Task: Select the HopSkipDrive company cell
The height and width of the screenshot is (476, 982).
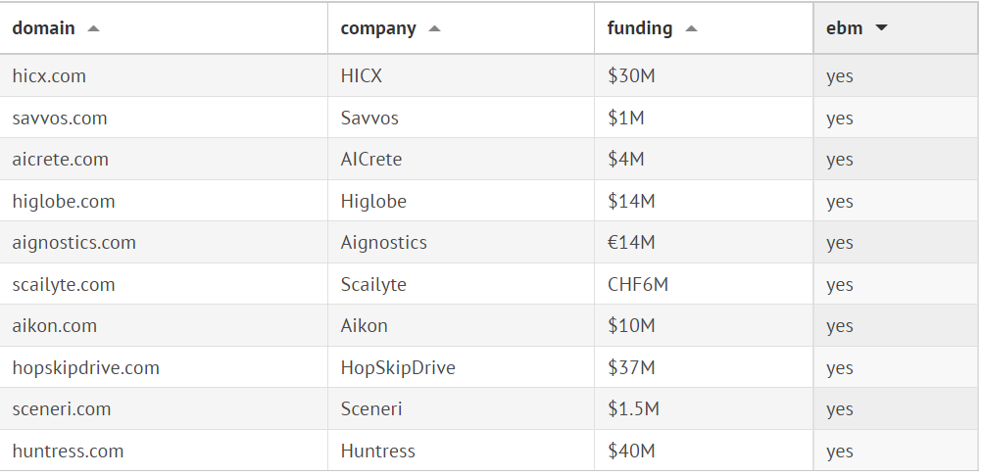Action: (x=398, y=368)
